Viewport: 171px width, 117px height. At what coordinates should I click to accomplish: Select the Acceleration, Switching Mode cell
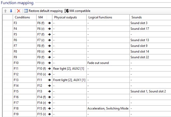108,108
